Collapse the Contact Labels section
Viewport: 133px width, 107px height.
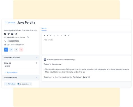click(x=36, y=78)
